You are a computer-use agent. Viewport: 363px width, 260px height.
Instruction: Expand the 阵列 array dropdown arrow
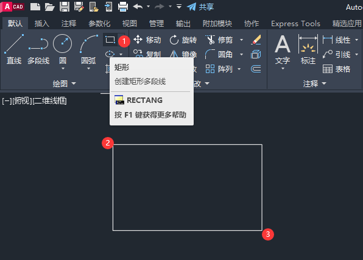239,69
